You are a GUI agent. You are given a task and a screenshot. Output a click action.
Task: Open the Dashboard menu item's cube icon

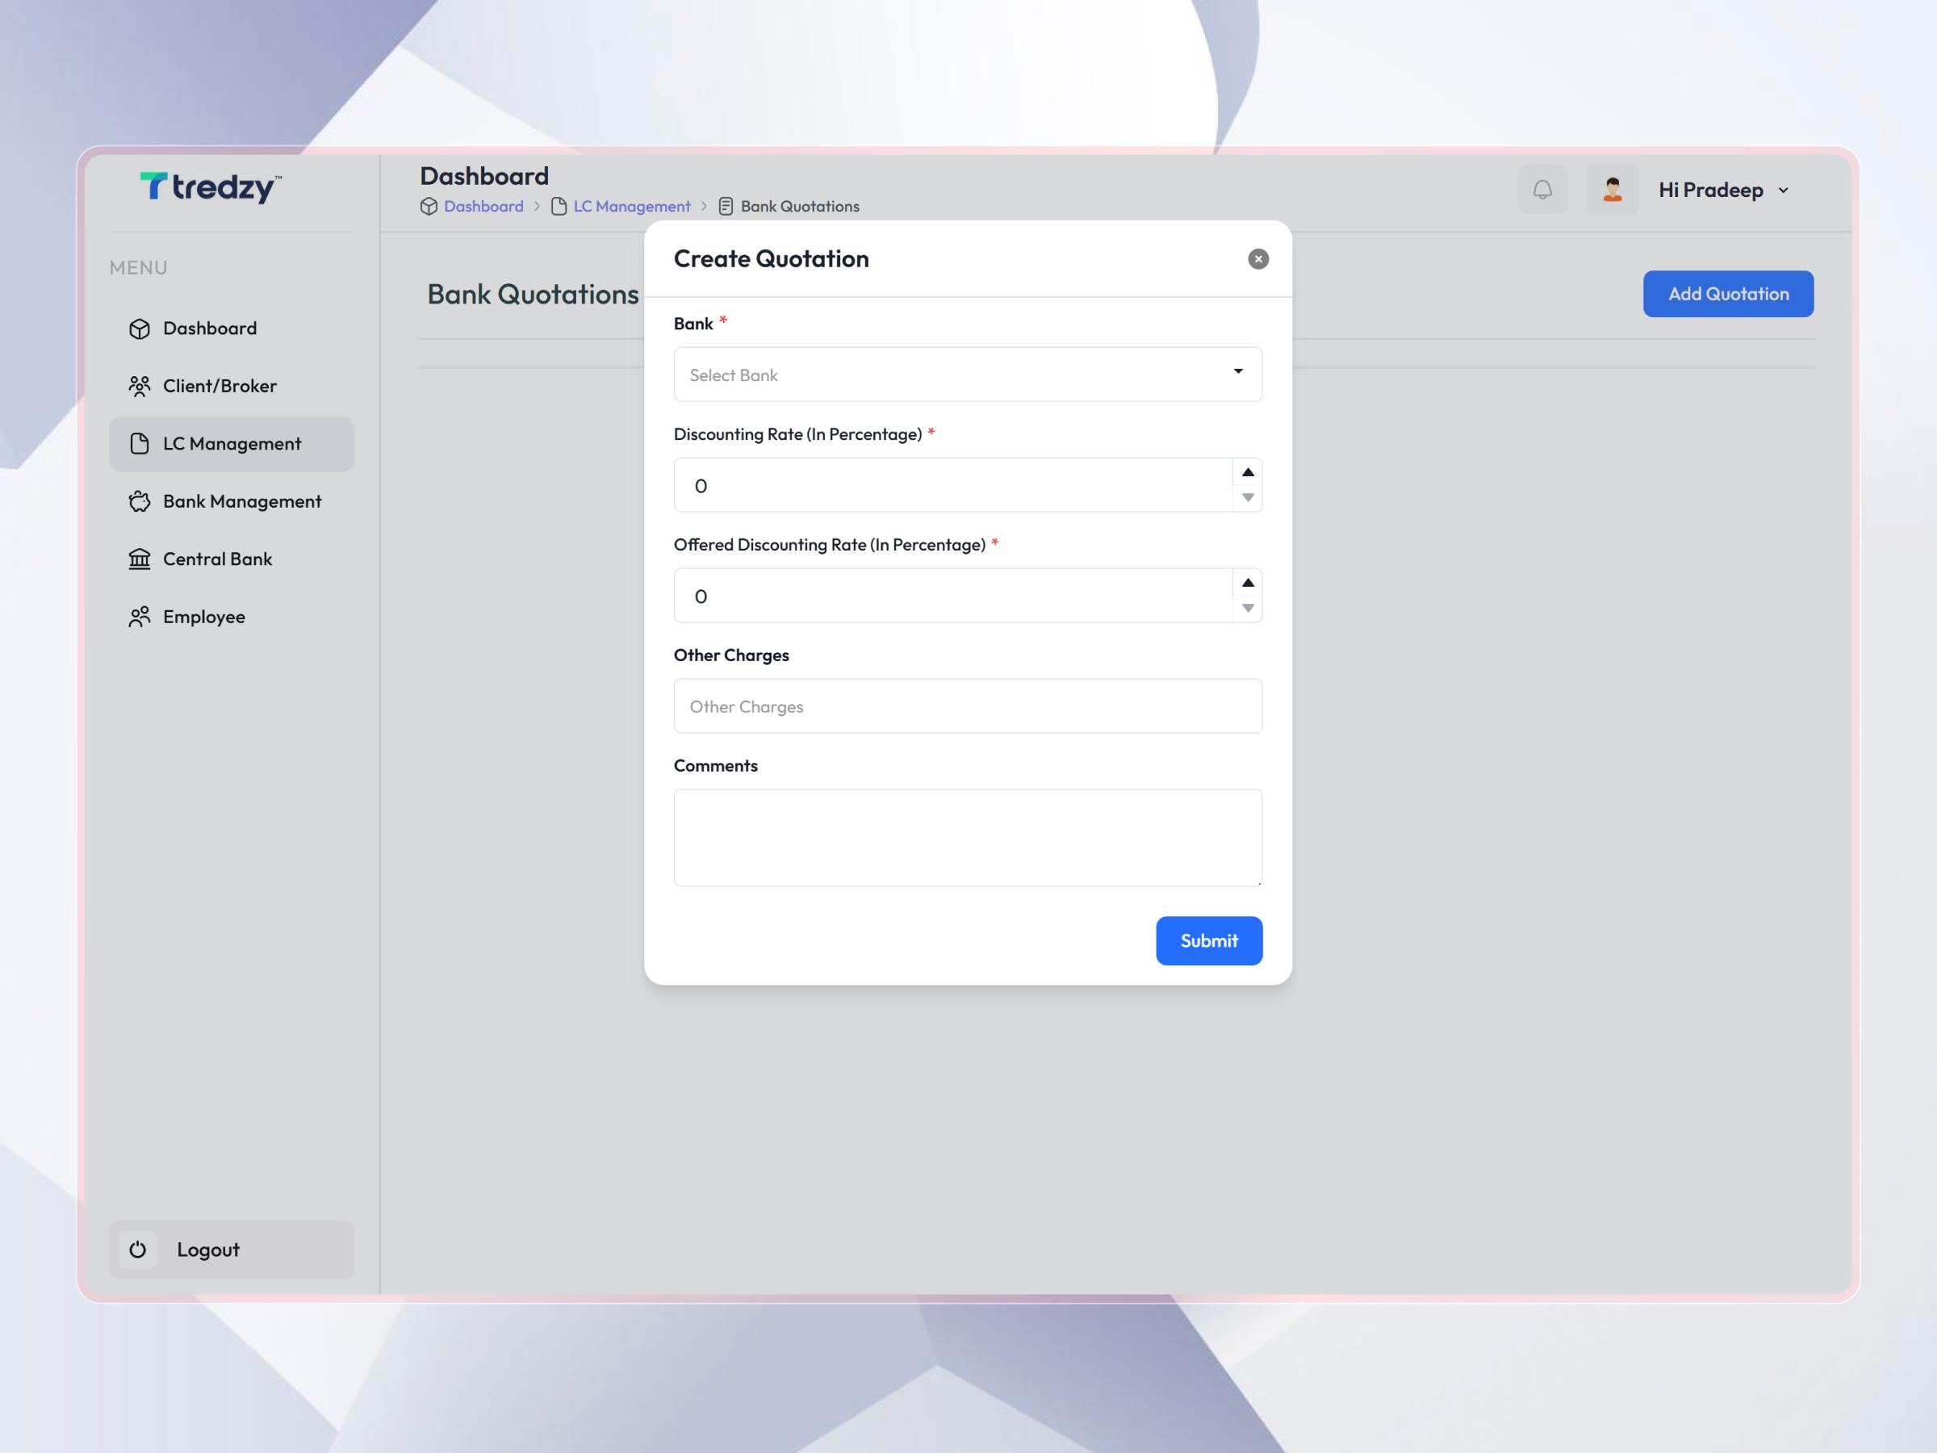(141, 328)
